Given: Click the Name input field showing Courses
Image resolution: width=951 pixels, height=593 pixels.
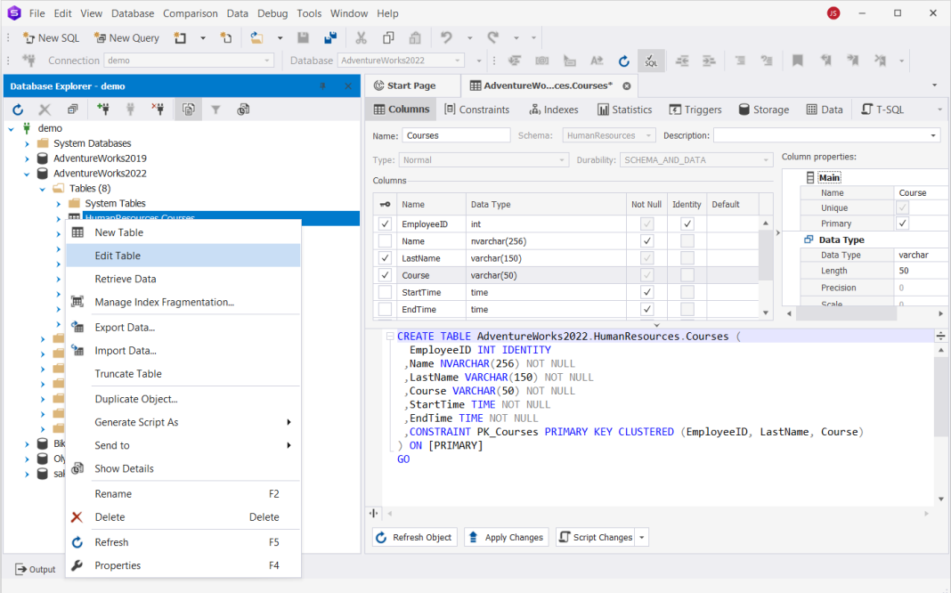Looking at the screenshot, I should pyautogui.click(x=456, y=135).
